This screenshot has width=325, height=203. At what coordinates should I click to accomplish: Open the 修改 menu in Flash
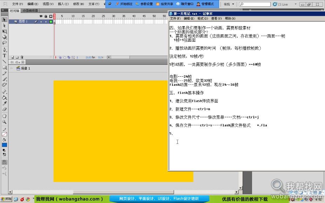pyautogui.click(x=78, y=4)
